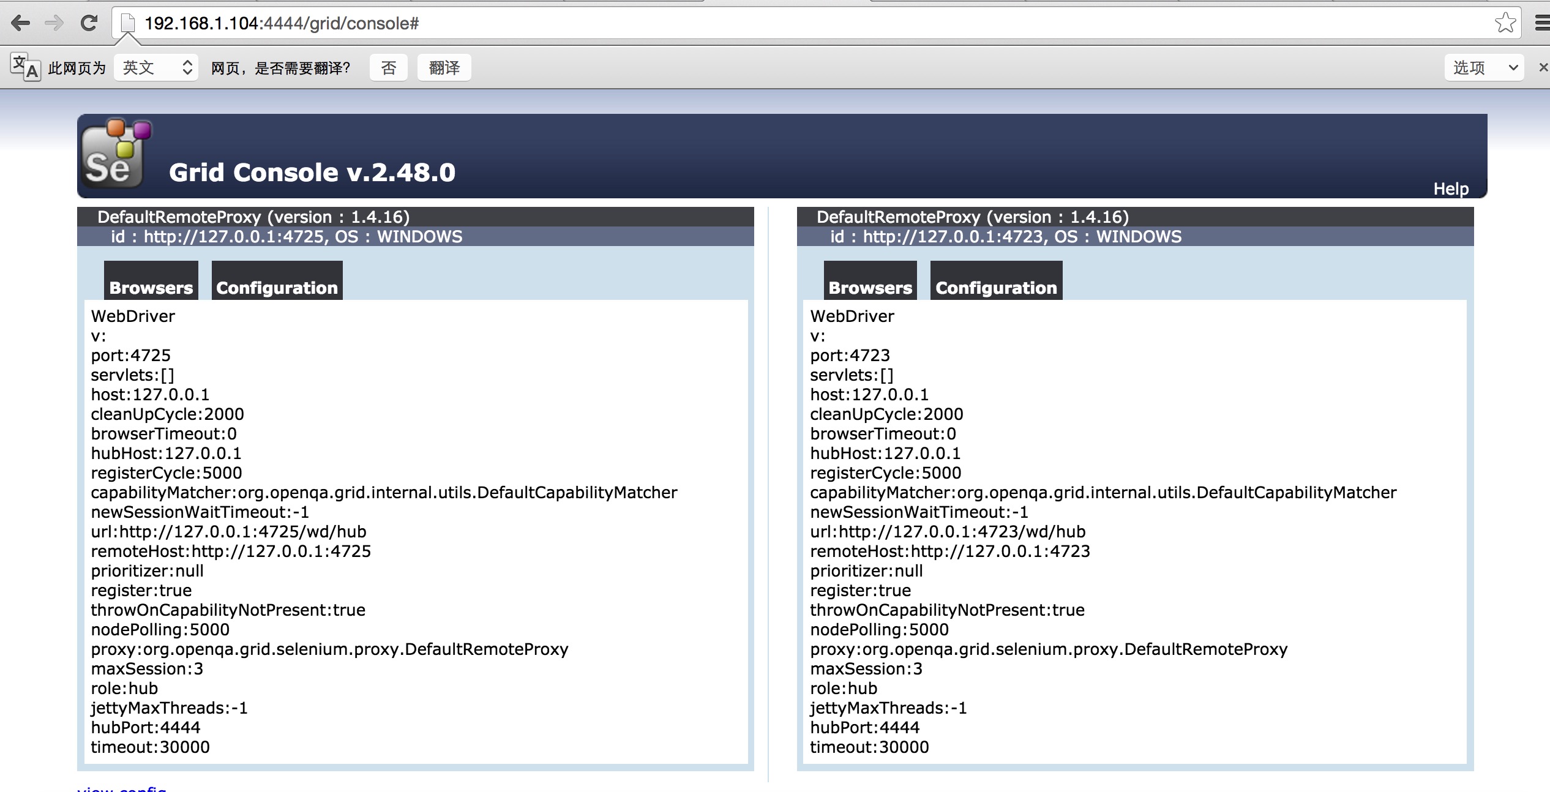This screenshot has width=1550, height=792.
Task: Click url:http://127.0.0.1:4723/wd/hub line
Action: pyautogui.click(x=948, y=532)
